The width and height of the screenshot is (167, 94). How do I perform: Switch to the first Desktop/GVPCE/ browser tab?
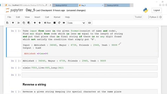tap(65, 5)
